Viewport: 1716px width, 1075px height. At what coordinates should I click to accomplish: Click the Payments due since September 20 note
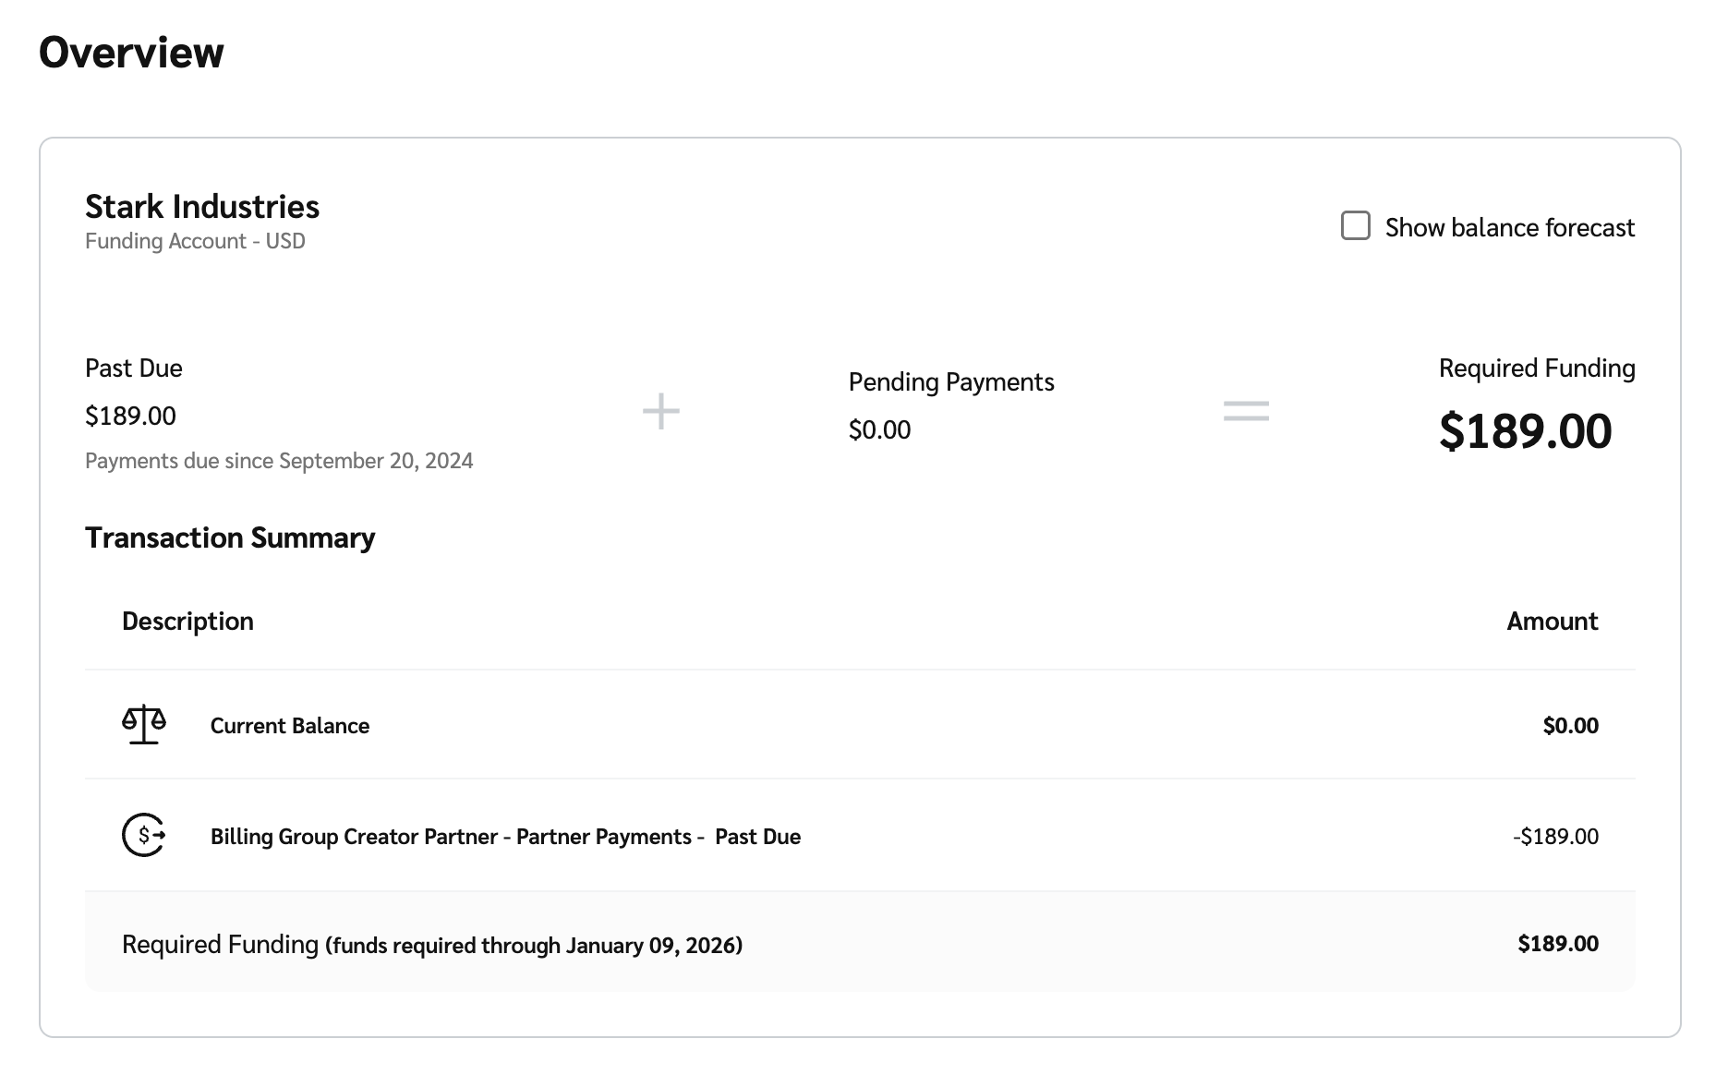279,461
